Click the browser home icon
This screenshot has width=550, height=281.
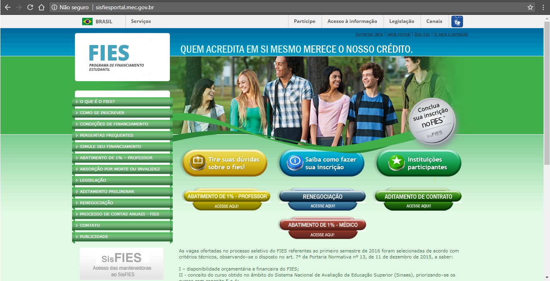coord(42,6)
